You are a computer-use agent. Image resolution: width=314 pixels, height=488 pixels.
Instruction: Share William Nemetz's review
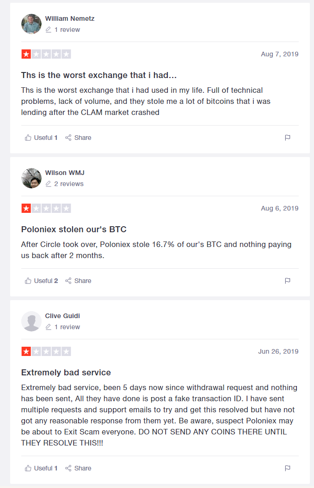coord(78,138)
